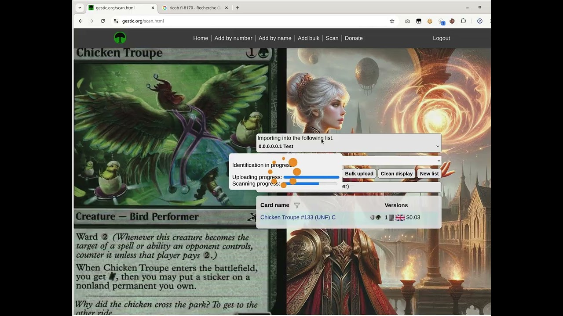Viewport: 563px width, 316px height.
Task: Select the Scan menu item
Action: click(x=332, y=38)
